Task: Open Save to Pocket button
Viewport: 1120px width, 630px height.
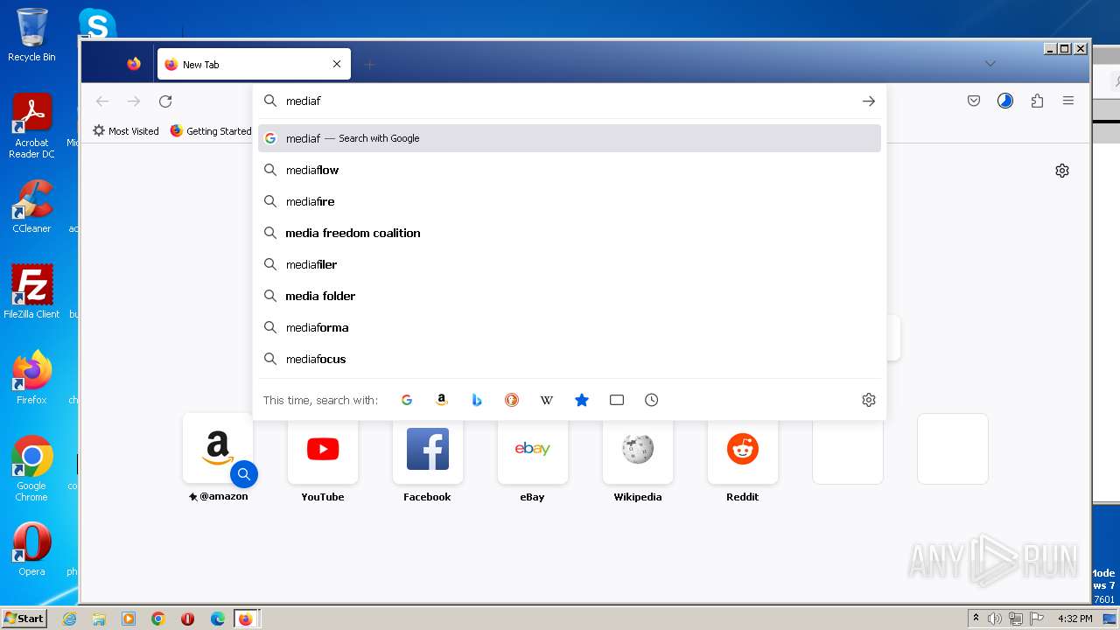Action: point(974,101)
